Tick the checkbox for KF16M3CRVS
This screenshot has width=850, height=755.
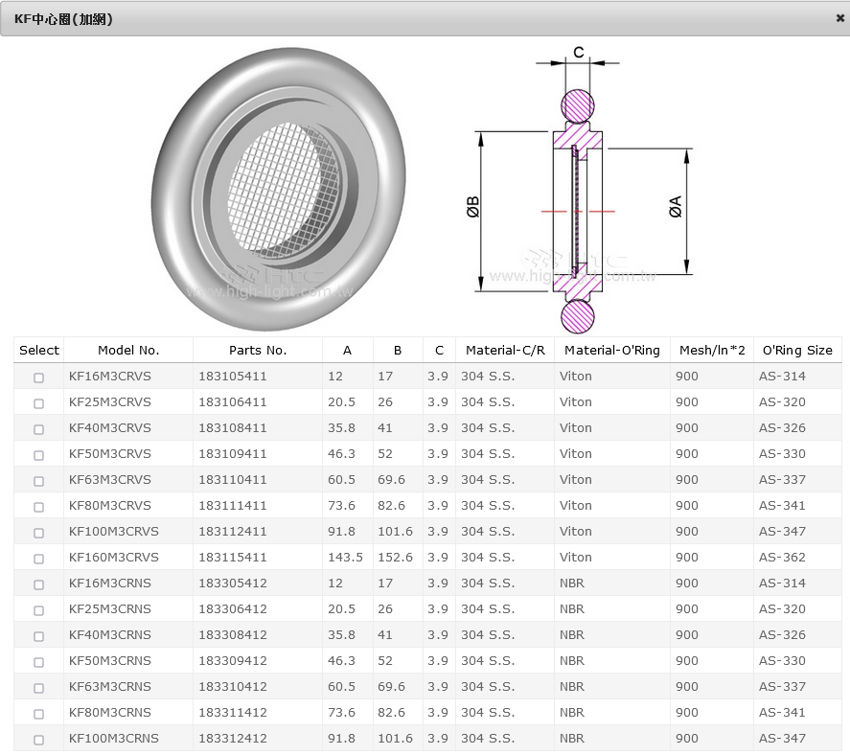pyautogui.click(x=39, y=377)
